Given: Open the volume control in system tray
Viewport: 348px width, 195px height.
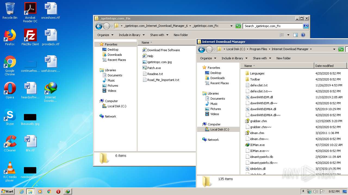Looking at the screenshot, I should [x=315, y=191].
